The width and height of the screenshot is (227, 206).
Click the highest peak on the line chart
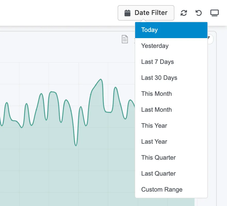pos(101,79)
